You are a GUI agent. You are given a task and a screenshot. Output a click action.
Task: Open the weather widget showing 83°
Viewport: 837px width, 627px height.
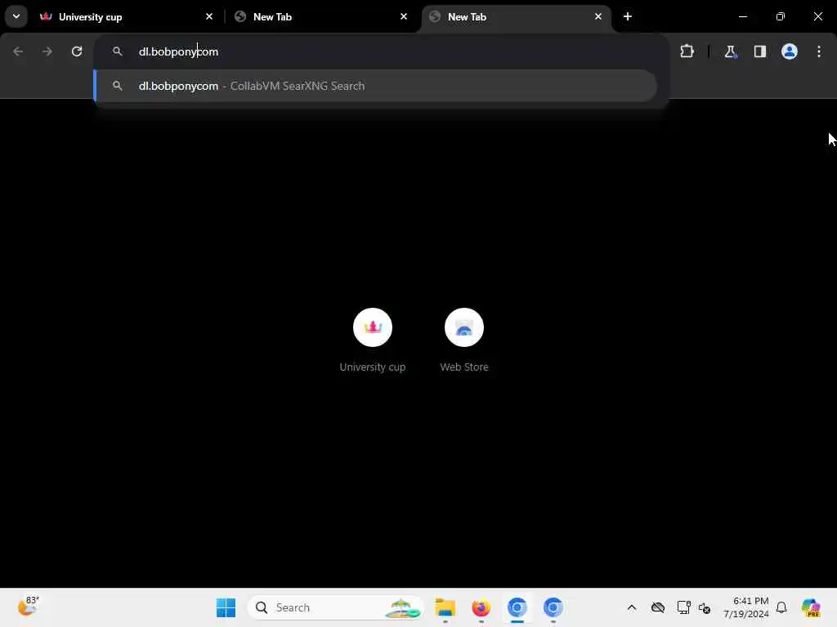[x=29, y=607]
